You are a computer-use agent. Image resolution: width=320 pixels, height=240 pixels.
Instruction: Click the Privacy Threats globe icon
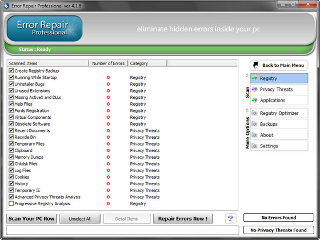click(254, 89)
